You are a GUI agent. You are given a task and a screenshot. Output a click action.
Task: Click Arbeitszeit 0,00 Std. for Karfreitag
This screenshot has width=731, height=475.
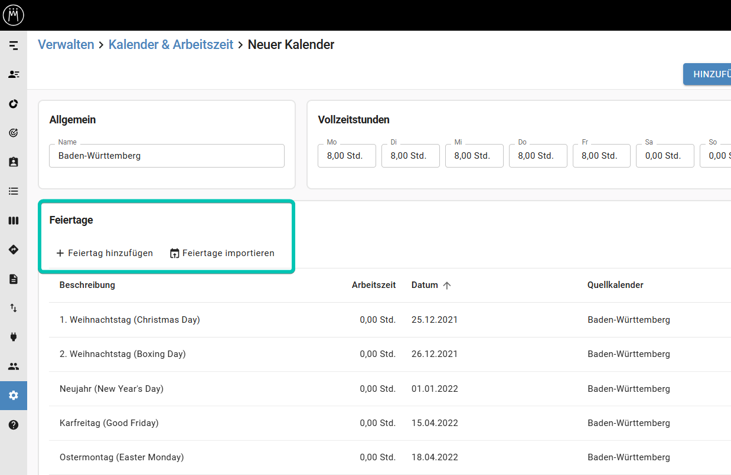tap(378, 423)
